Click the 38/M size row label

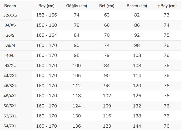tap(10, 45)
